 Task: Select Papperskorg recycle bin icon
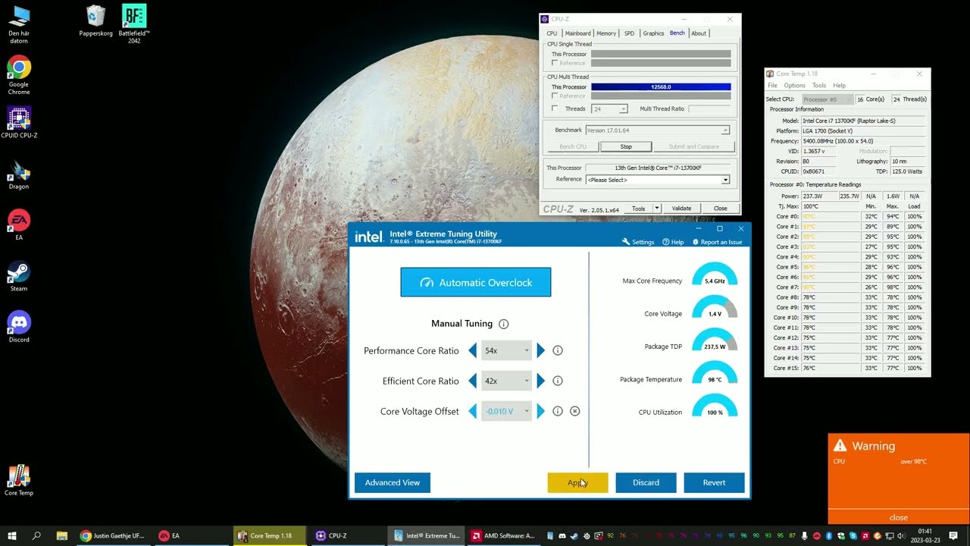(95, 20)
